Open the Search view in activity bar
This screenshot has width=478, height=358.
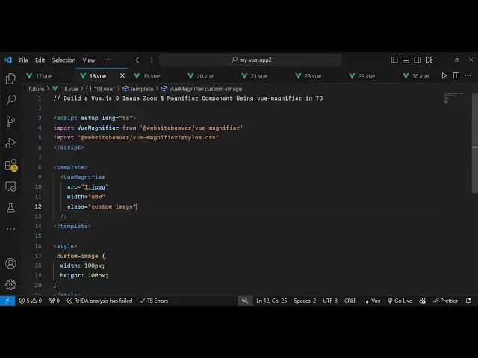pyautogui.click(x=10, y=100)
